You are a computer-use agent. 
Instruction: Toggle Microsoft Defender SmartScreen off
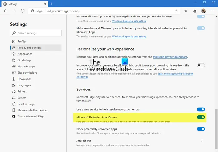(201, 117)
